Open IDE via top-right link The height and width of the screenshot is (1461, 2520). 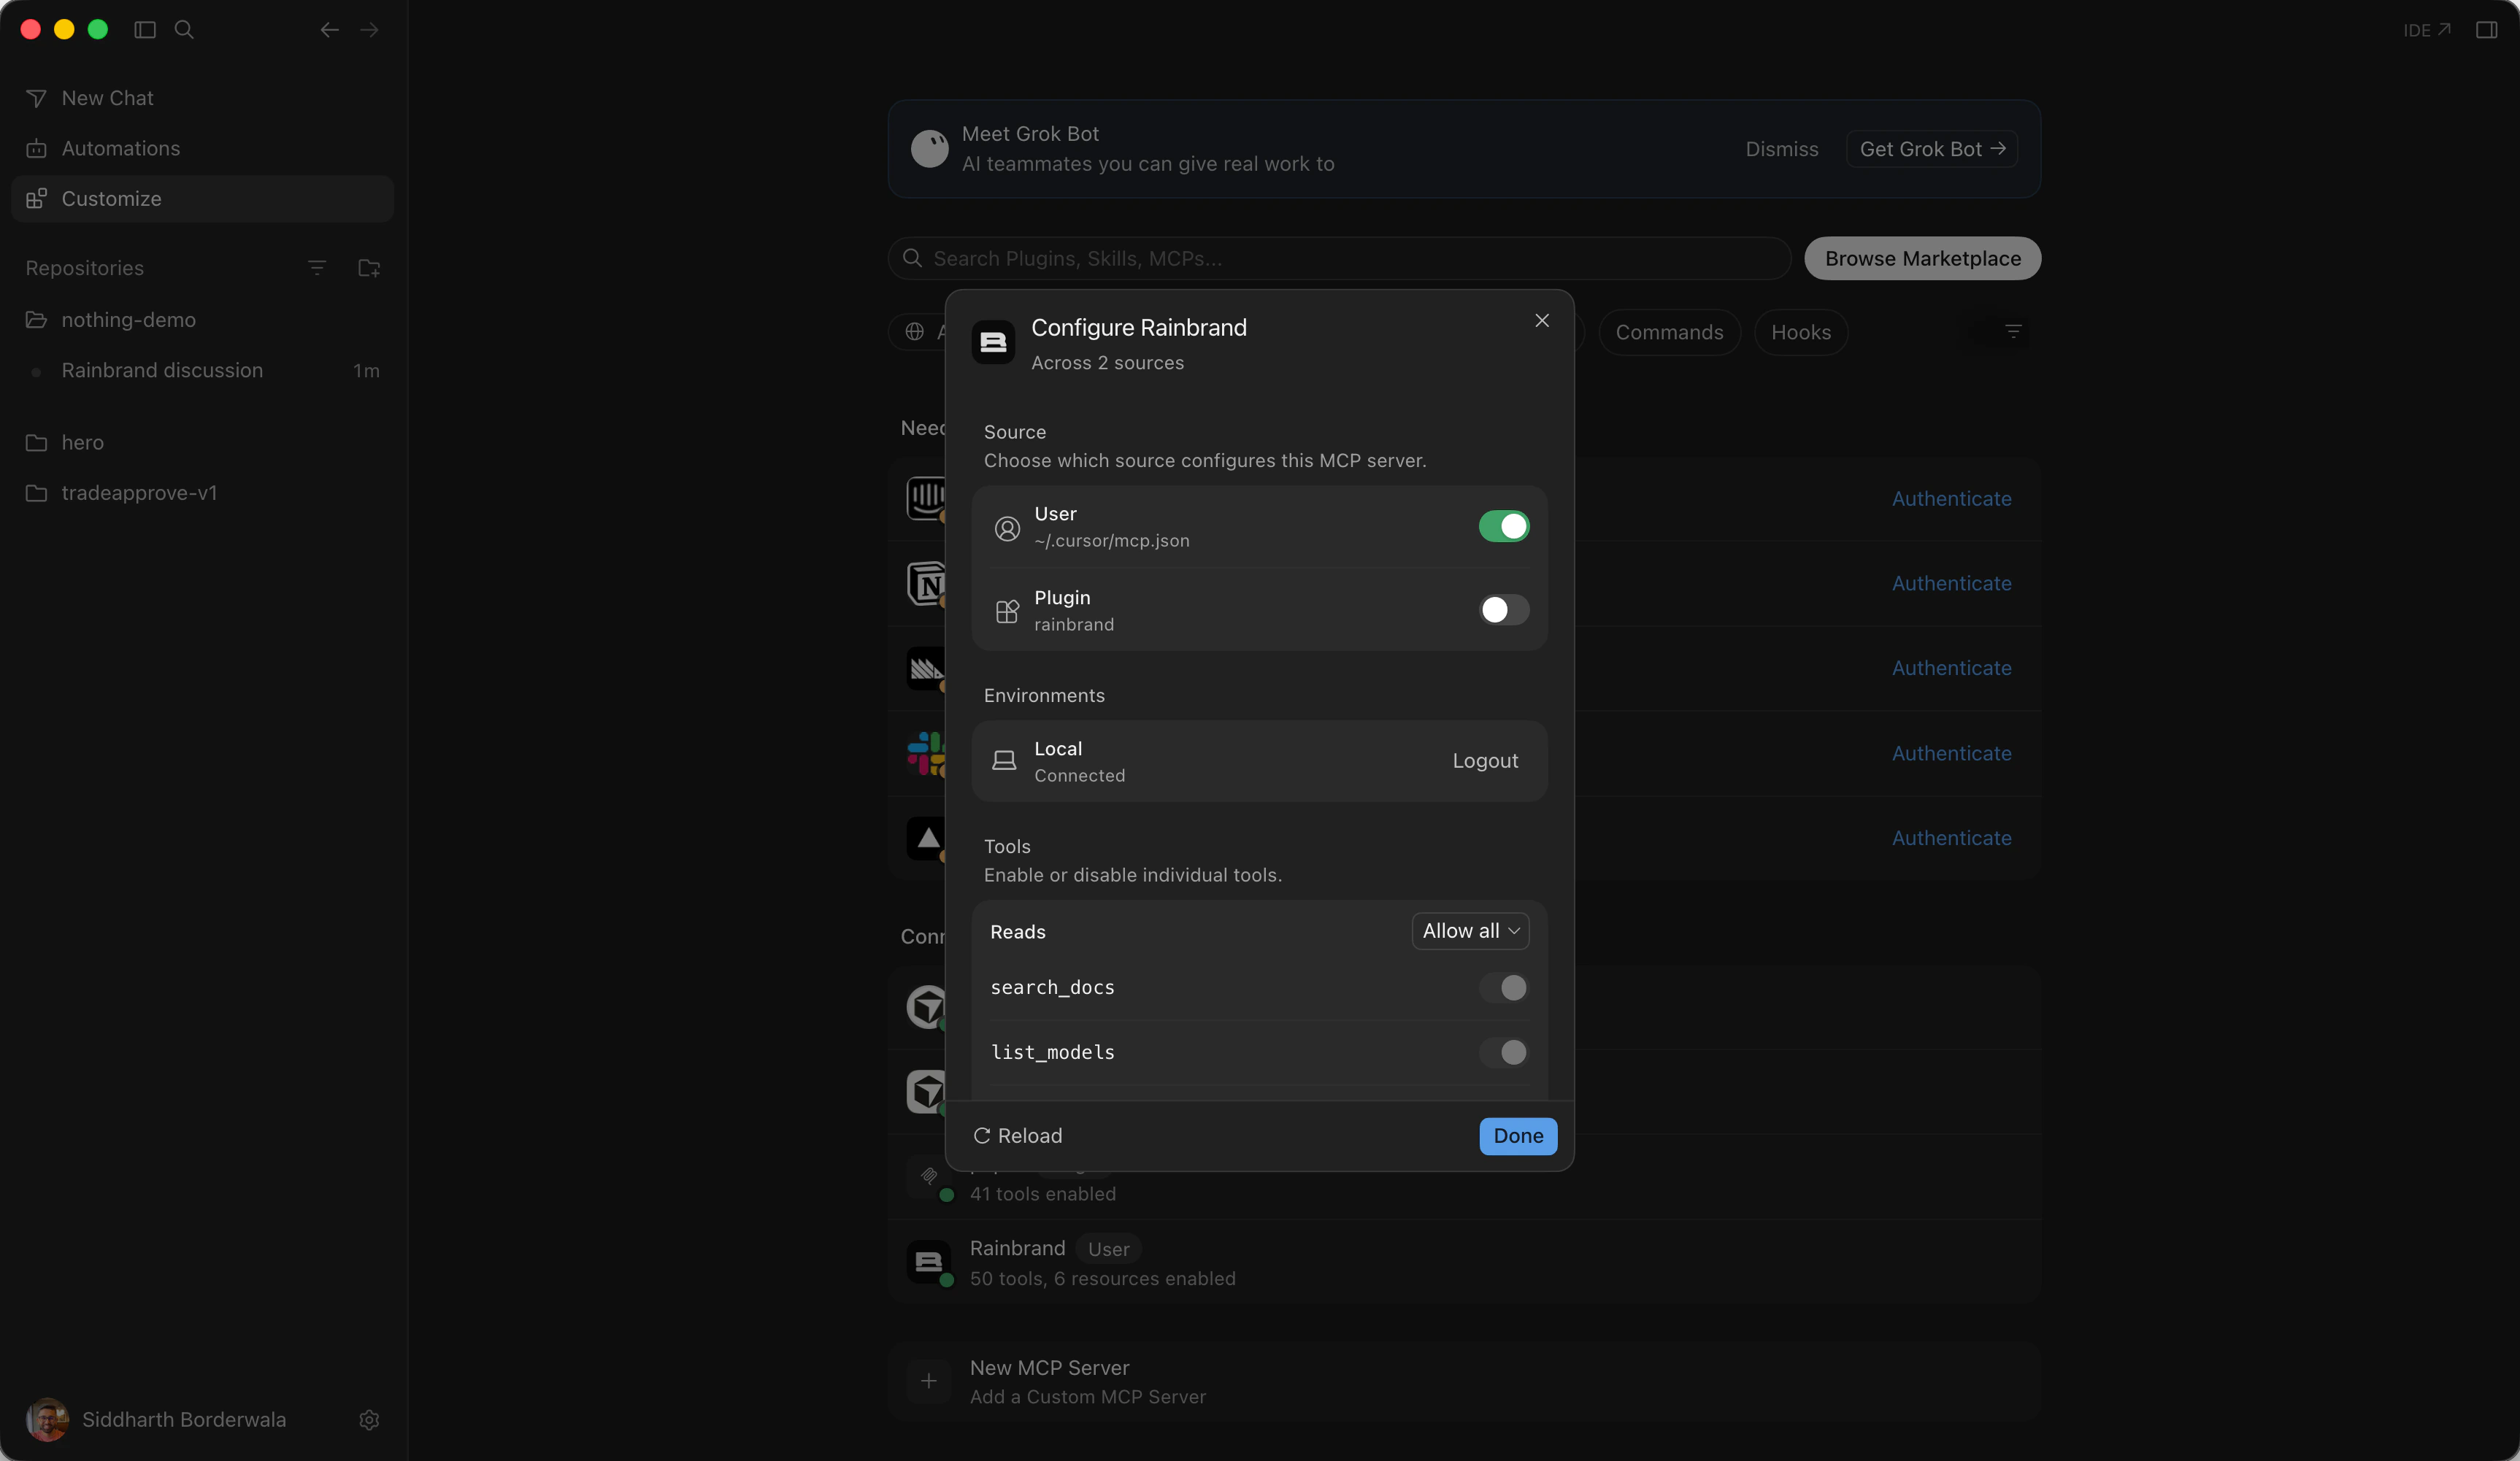[2427, 30]
